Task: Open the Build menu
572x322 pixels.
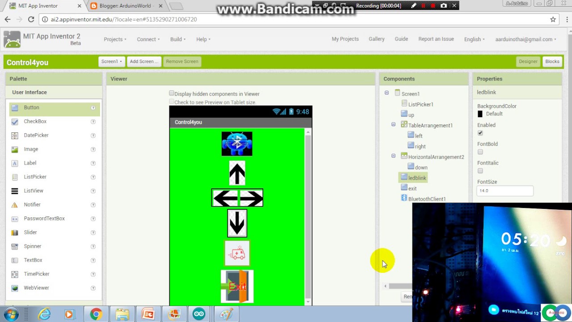Action: coord(178,39)
